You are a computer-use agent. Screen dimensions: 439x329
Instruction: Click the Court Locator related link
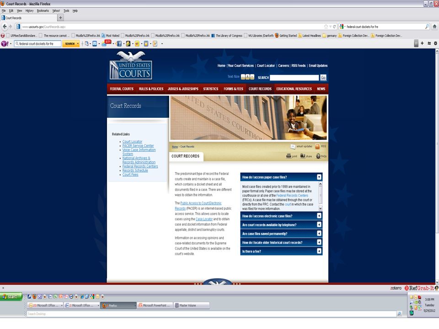132,142
